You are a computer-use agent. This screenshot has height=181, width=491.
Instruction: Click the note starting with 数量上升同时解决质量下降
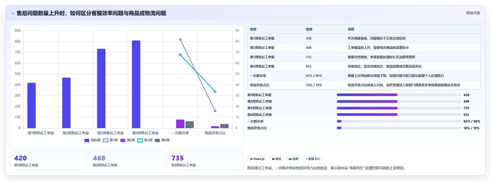(x=396, y=76)
